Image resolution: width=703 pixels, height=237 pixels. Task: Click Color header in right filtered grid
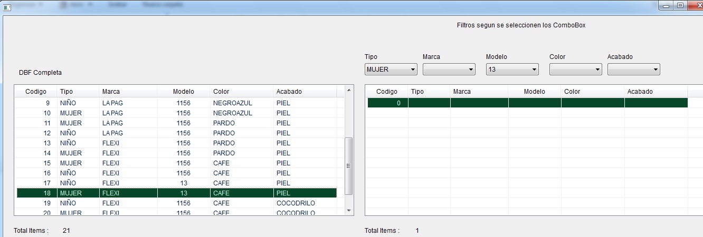[593, 92]
